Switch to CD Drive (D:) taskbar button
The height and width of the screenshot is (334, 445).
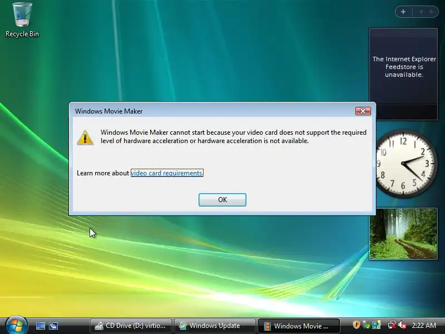pyautogui.click(x=131, y=326)
